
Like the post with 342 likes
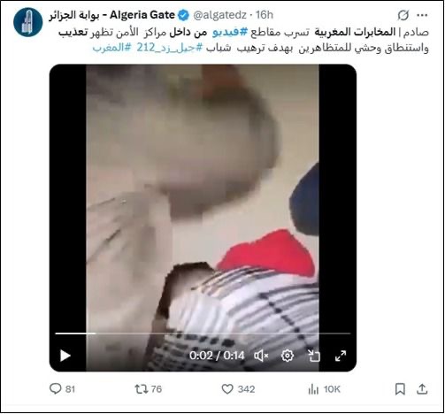point(238,389)
